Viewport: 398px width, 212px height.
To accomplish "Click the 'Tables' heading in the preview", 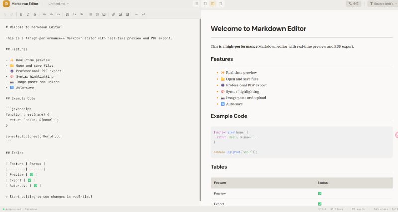I will pyautogui.click(x=219, y=167).
